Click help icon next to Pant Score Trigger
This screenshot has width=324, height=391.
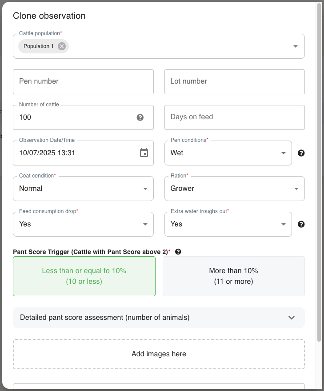[178, 252]
